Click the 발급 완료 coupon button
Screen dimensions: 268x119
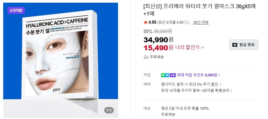click(x=244, y=45)
